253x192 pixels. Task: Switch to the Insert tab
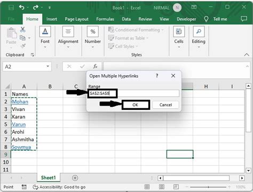(x=52, y=19)
